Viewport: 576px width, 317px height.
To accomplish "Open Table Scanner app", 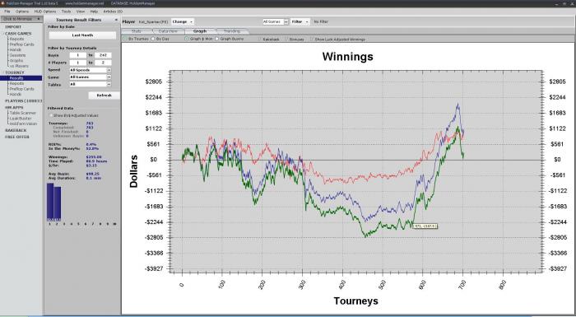I will [x=23, y=113].
